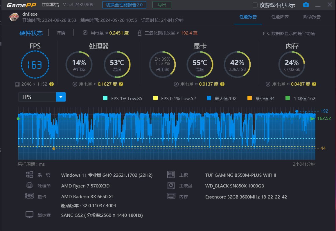The image size is (336, 231).
Task: Open help icon beside memory power 0.0487
Action: (x=314, y=84)
